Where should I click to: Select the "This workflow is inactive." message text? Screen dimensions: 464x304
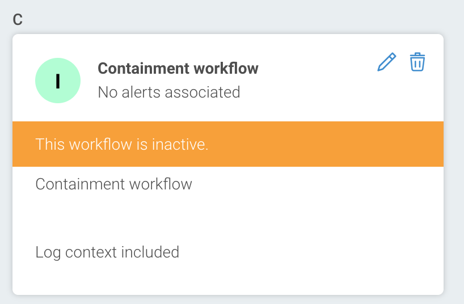click(x=122, y=144)
